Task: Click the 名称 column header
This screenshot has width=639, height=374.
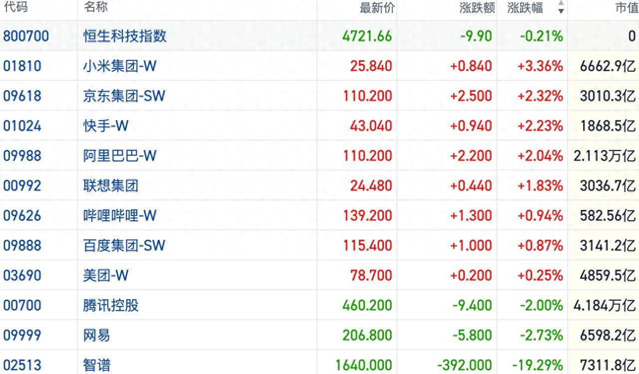Action: pos(95,7)
